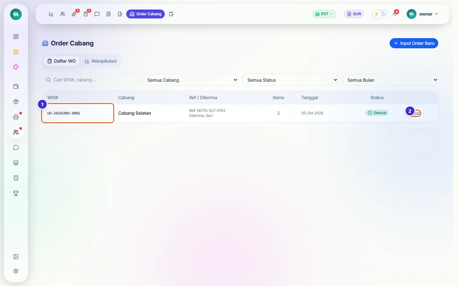Open the trophy icon in sidebar
458x286 pixels.
[16, 193]
